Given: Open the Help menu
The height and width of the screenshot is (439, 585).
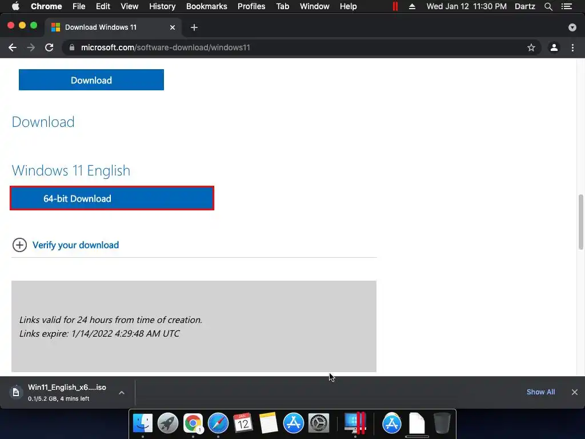Looking at the screenshot, I should click(348, 6).
